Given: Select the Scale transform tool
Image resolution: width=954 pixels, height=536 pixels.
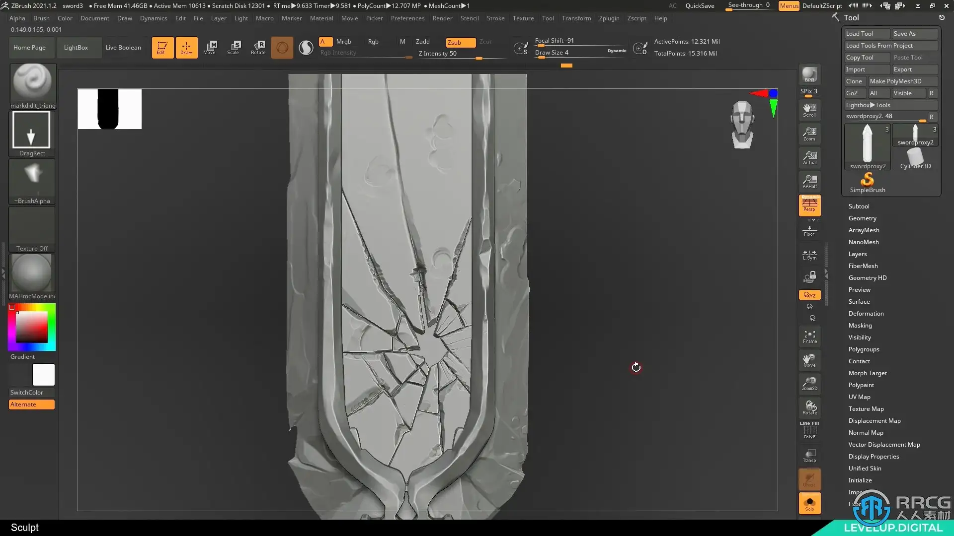Looking at the screenshot, I should pos(234,47).
